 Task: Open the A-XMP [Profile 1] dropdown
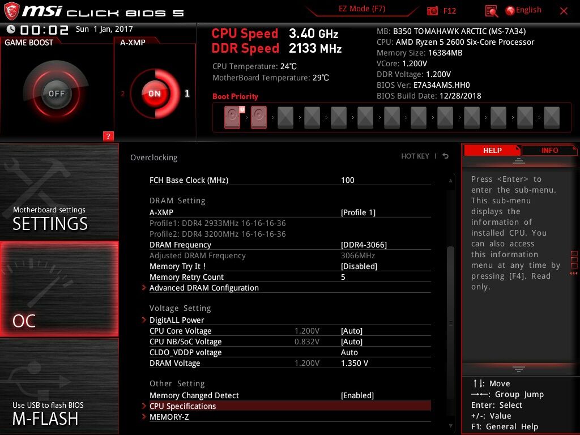pyautogui.click(x=358, y=212)
